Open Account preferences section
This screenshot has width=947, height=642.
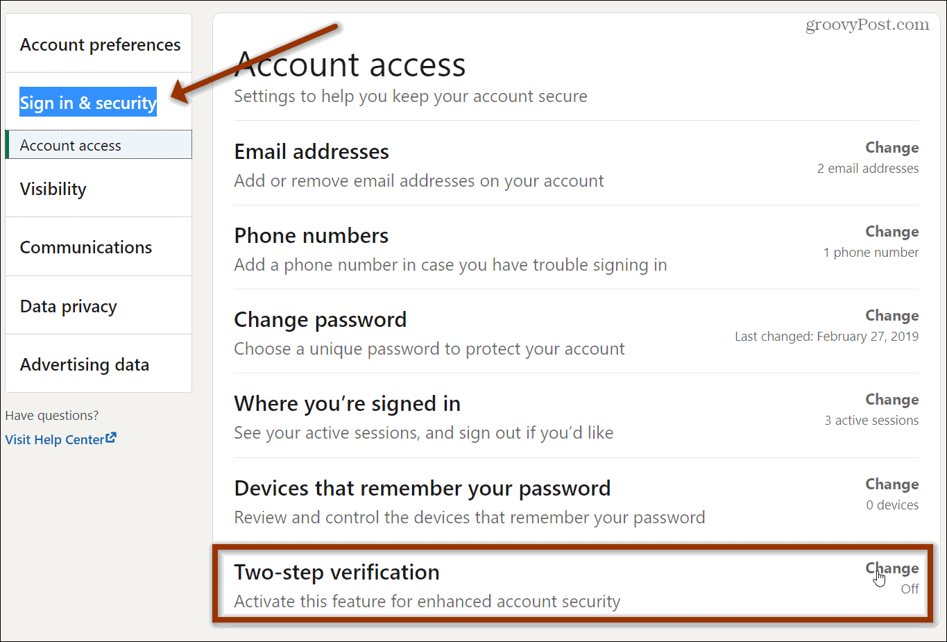coord(100,45)
